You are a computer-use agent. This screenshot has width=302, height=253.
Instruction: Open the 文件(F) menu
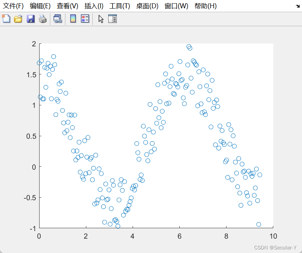[13, 6]
